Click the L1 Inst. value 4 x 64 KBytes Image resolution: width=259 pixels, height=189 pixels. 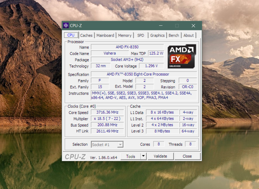[162, 119]
